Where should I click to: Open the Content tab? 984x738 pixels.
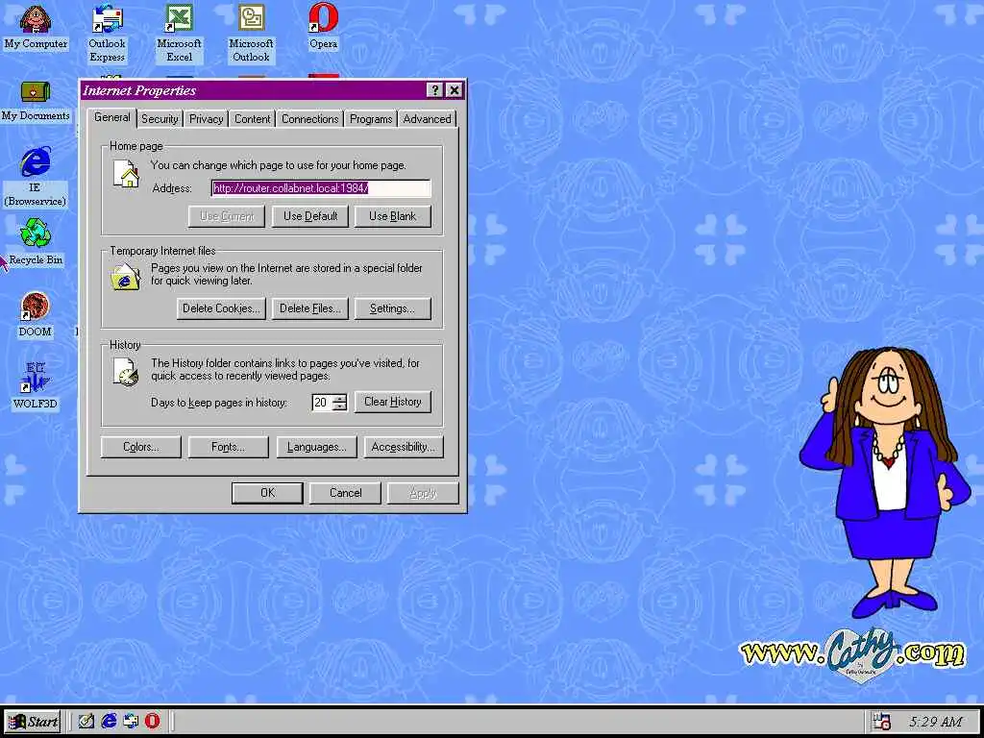pos(253,118)
